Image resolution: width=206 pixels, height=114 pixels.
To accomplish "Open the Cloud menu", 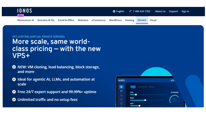I will tap(153, 20).
